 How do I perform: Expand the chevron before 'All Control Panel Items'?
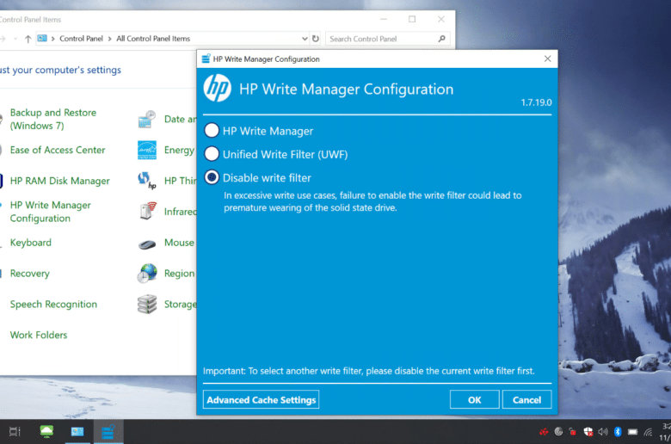(x=109, y=39)
